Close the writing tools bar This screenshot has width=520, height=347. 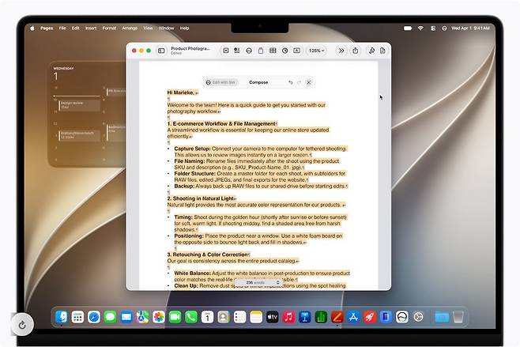[x=309, y=82]
